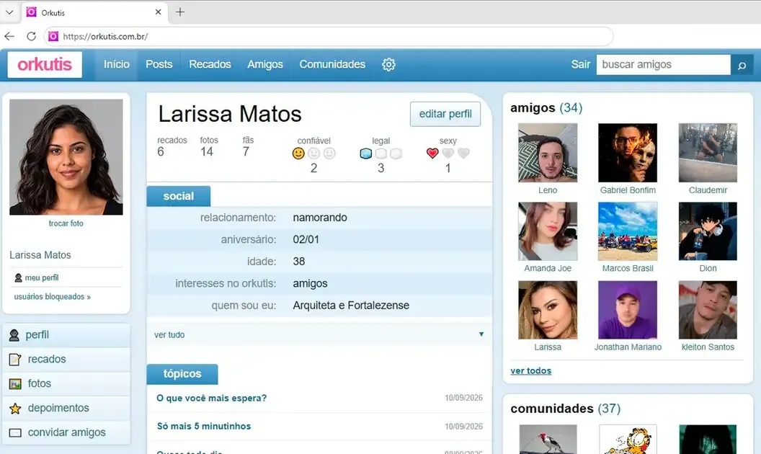Click the third legal ice cube

[396, 153]
